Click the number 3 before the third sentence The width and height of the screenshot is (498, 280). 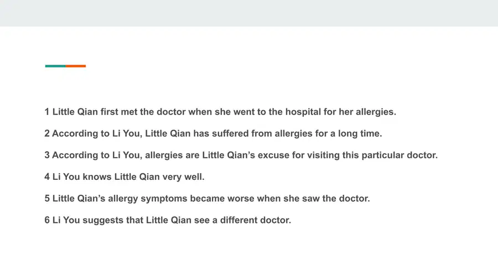point(47,155)
